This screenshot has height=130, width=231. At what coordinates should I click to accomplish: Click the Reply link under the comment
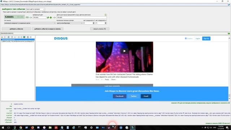pyautogui.click(x=107, y=79)
